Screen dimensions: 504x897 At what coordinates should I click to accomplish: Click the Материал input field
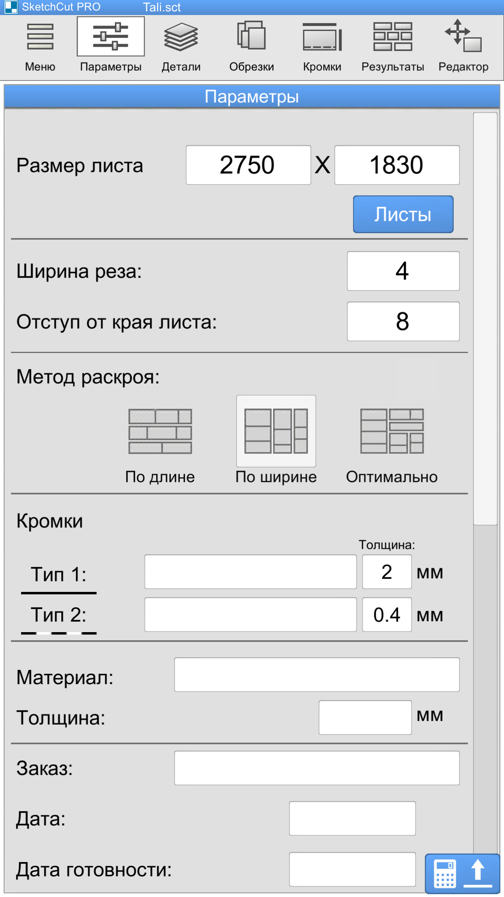pos(317,674)
